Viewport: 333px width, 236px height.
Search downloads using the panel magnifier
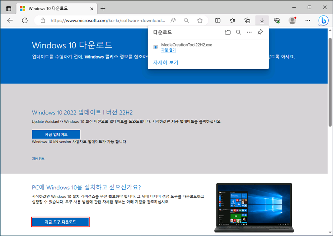239,32
